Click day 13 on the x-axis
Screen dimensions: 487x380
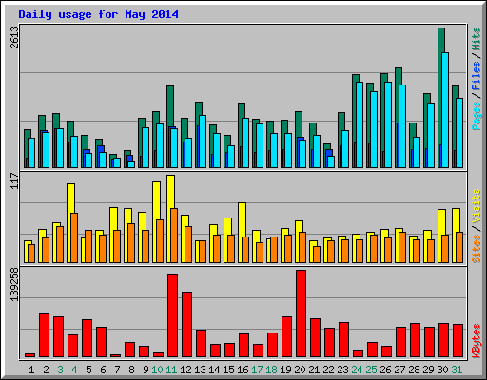(x=200, y=370)
